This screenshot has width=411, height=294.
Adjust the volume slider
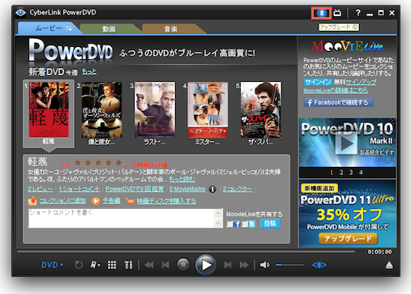(x=290, y=265)
